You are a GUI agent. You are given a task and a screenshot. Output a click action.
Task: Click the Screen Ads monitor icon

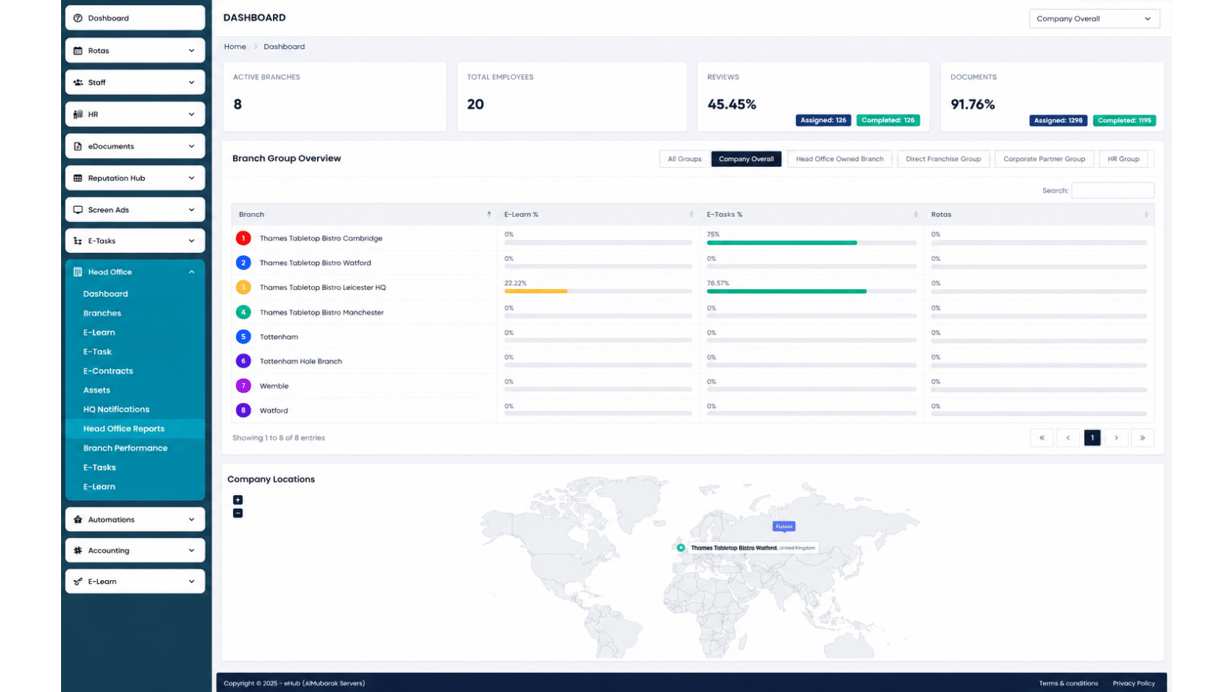tap(78, 210)
